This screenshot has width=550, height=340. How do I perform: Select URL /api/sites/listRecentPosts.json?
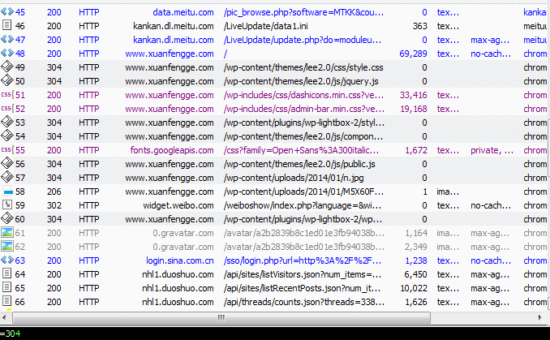(302, 288)
